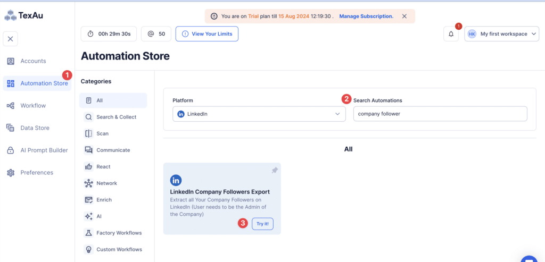Click the remaining time stopwatch indicator

click(109, 34)
